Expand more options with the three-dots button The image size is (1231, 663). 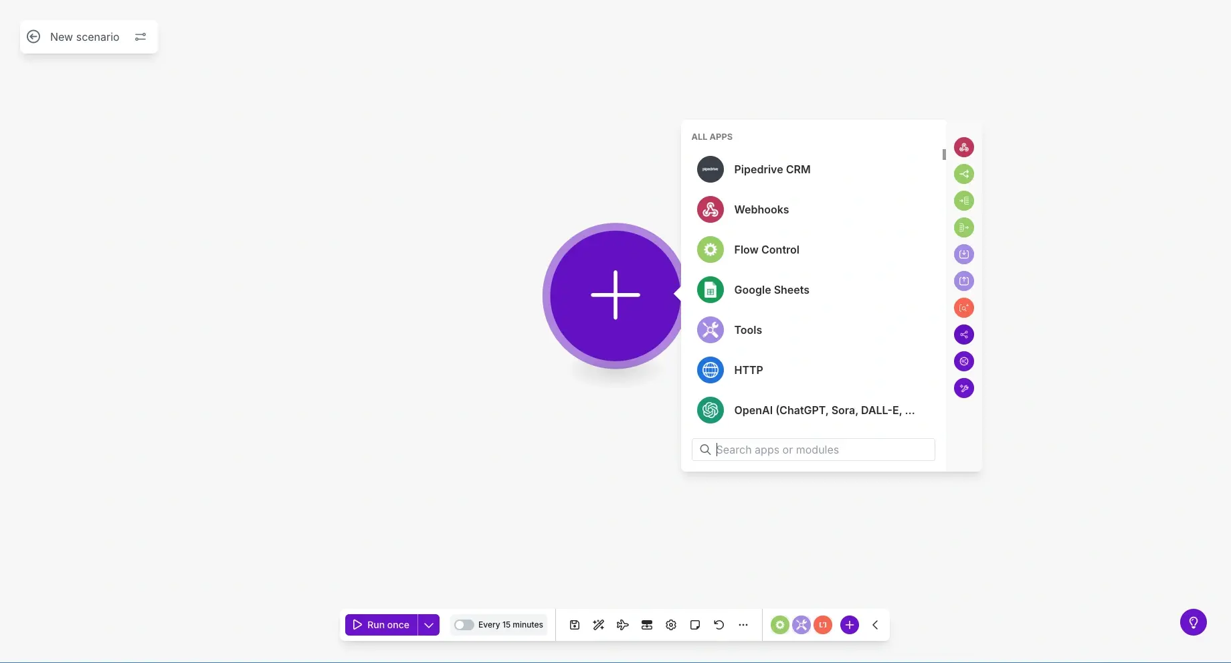pyautogui.click(x=743, y=625)
